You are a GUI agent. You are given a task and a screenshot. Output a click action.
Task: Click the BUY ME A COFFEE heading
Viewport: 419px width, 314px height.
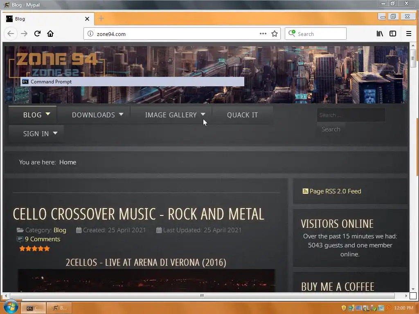pyautogui.click(x=338, y=287)
